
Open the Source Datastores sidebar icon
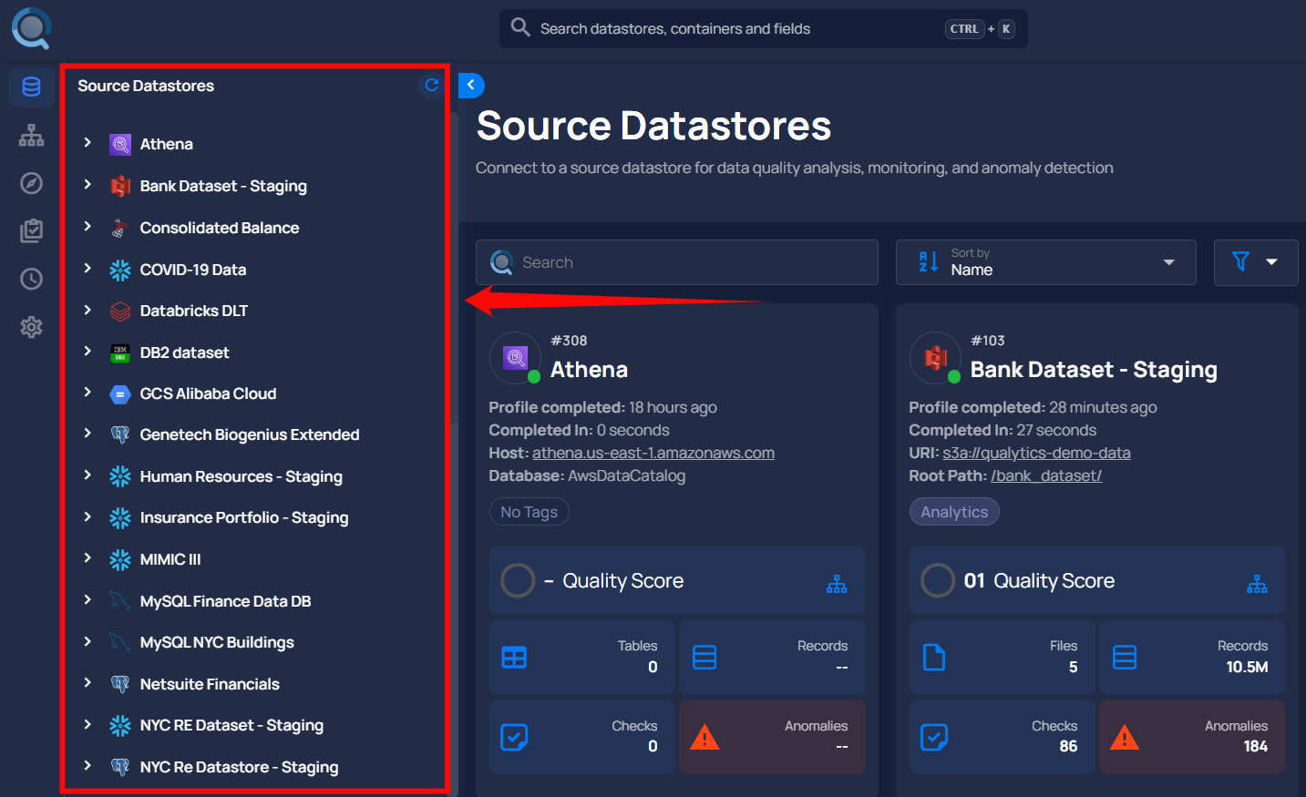(31, 87)
